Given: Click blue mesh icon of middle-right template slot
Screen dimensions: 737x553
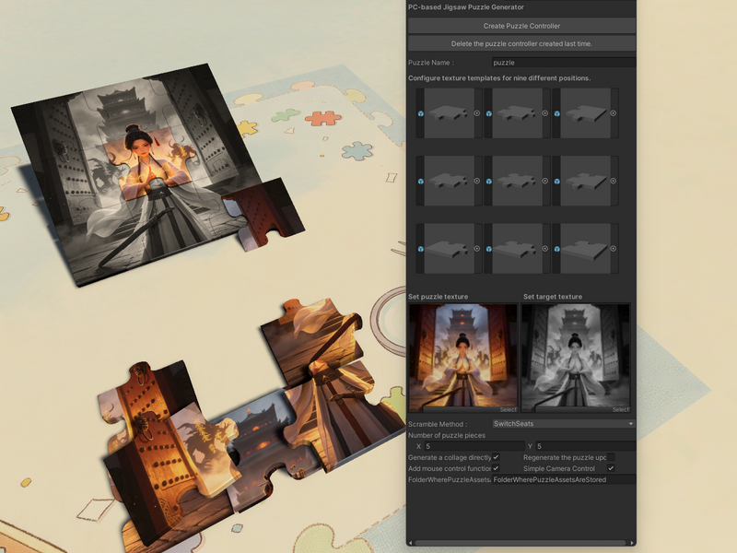Looking at the screenshot, I should (557, 182).
